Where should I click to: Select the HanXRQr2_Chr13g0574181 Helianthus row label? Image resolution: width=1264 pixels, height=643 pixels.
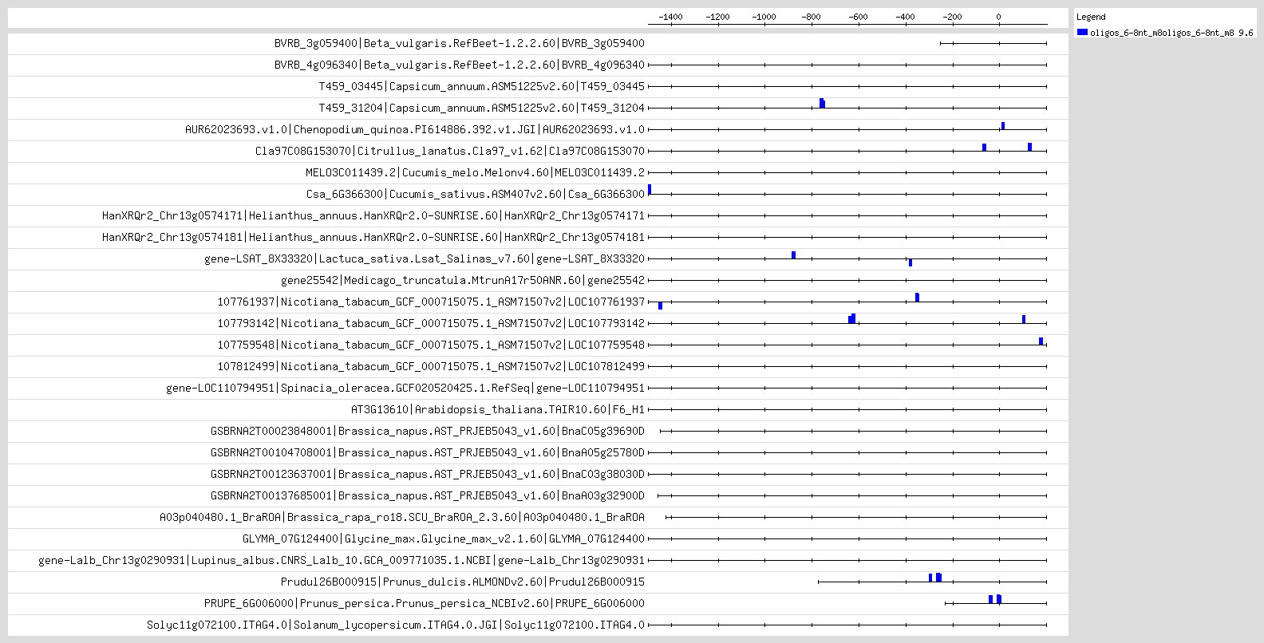click(373, 237)
